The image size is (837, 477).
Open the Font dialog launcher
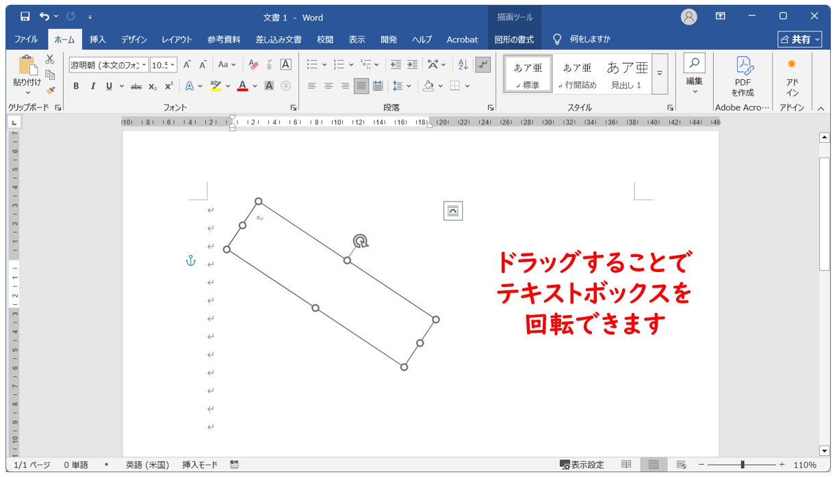coord(293,108)
